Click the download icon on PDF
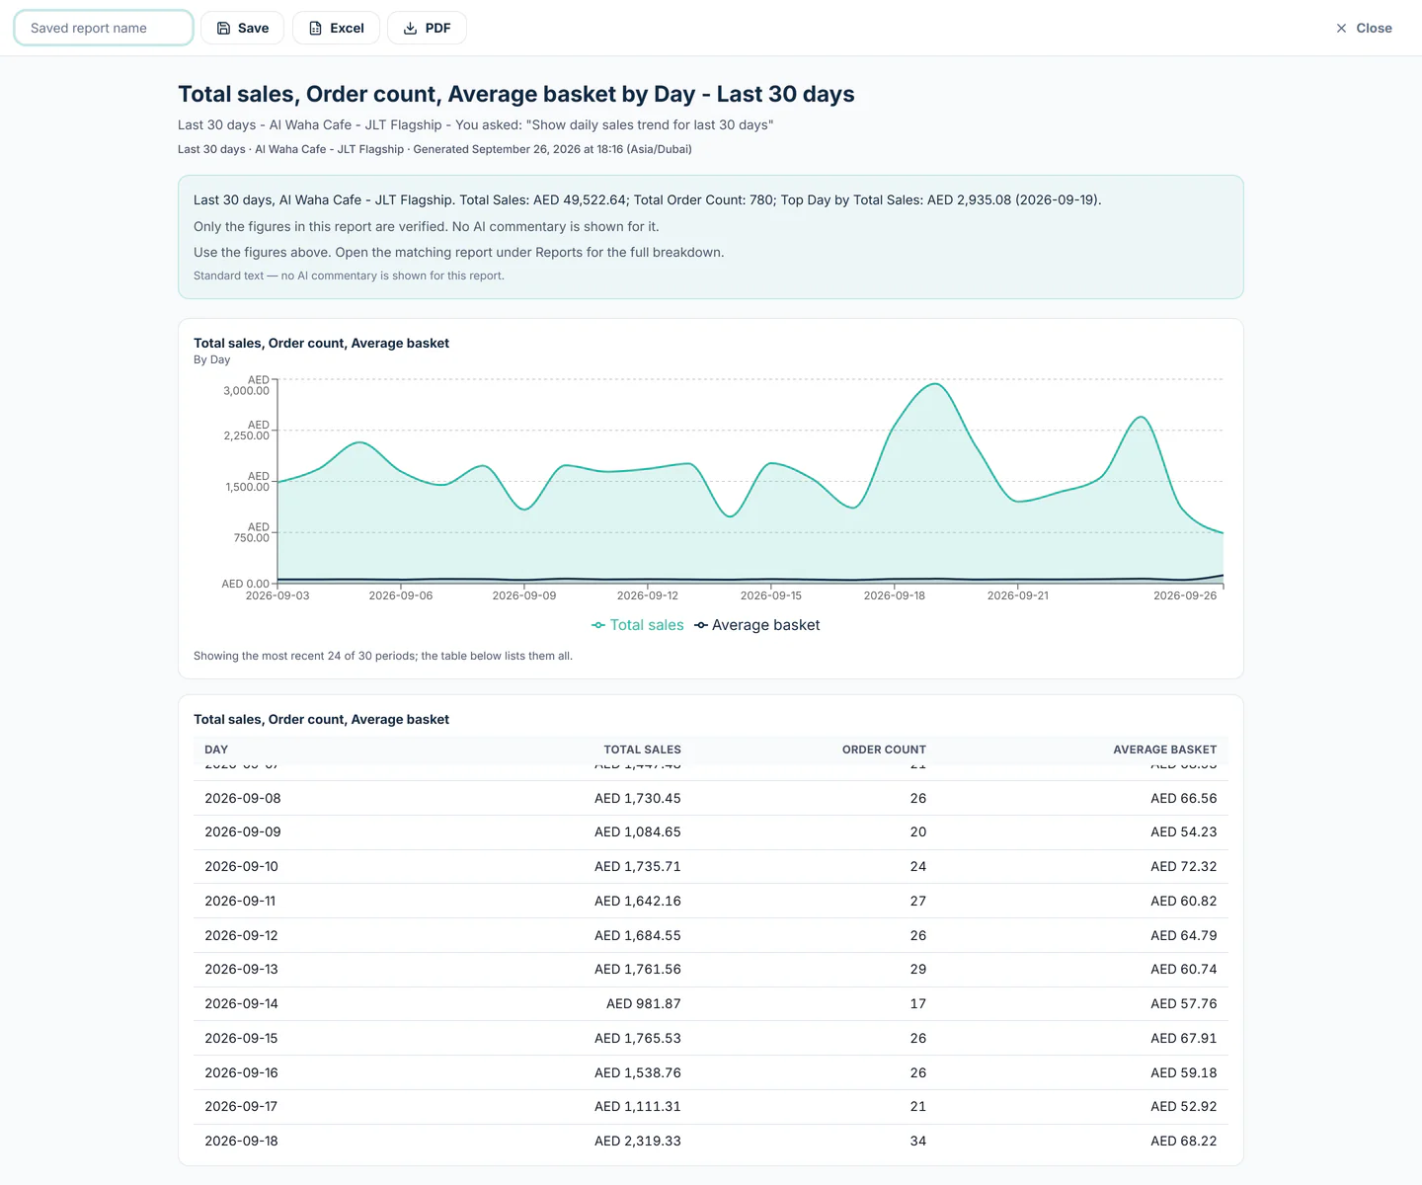Image resolution: width=1422 pixels, height=1185 pixels. (410, 29)
